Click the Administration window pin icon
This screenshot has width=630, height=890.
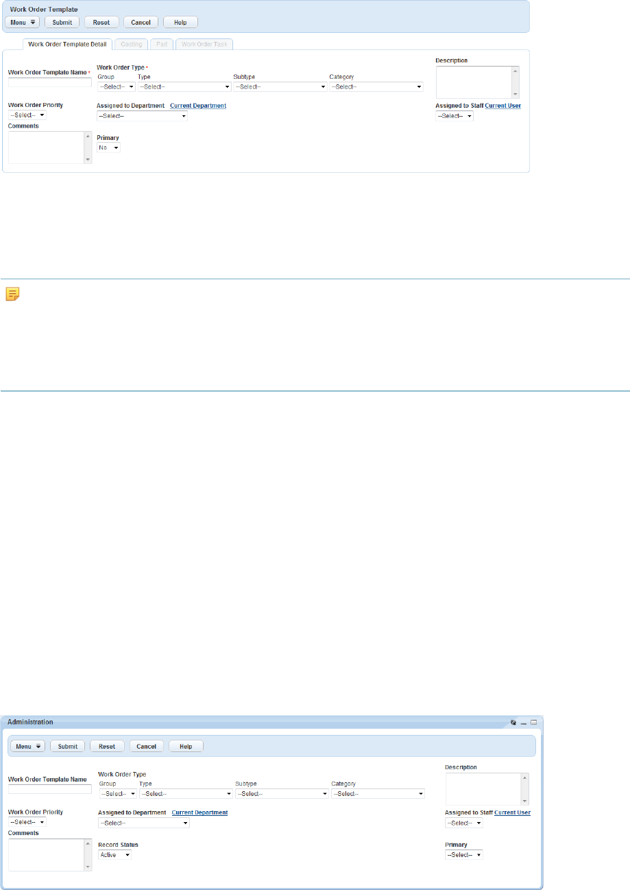(x=513, y=723)
